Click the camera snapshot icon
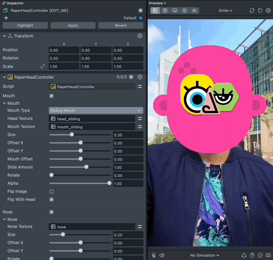Image resolution: width=273 pixels, height=260 pixels. click(268, 255)
